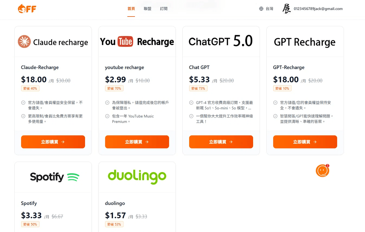The height and width of the screenshot is (232, 365).
Task: Click the duolingo green logo banner
Action: [137, 177]
